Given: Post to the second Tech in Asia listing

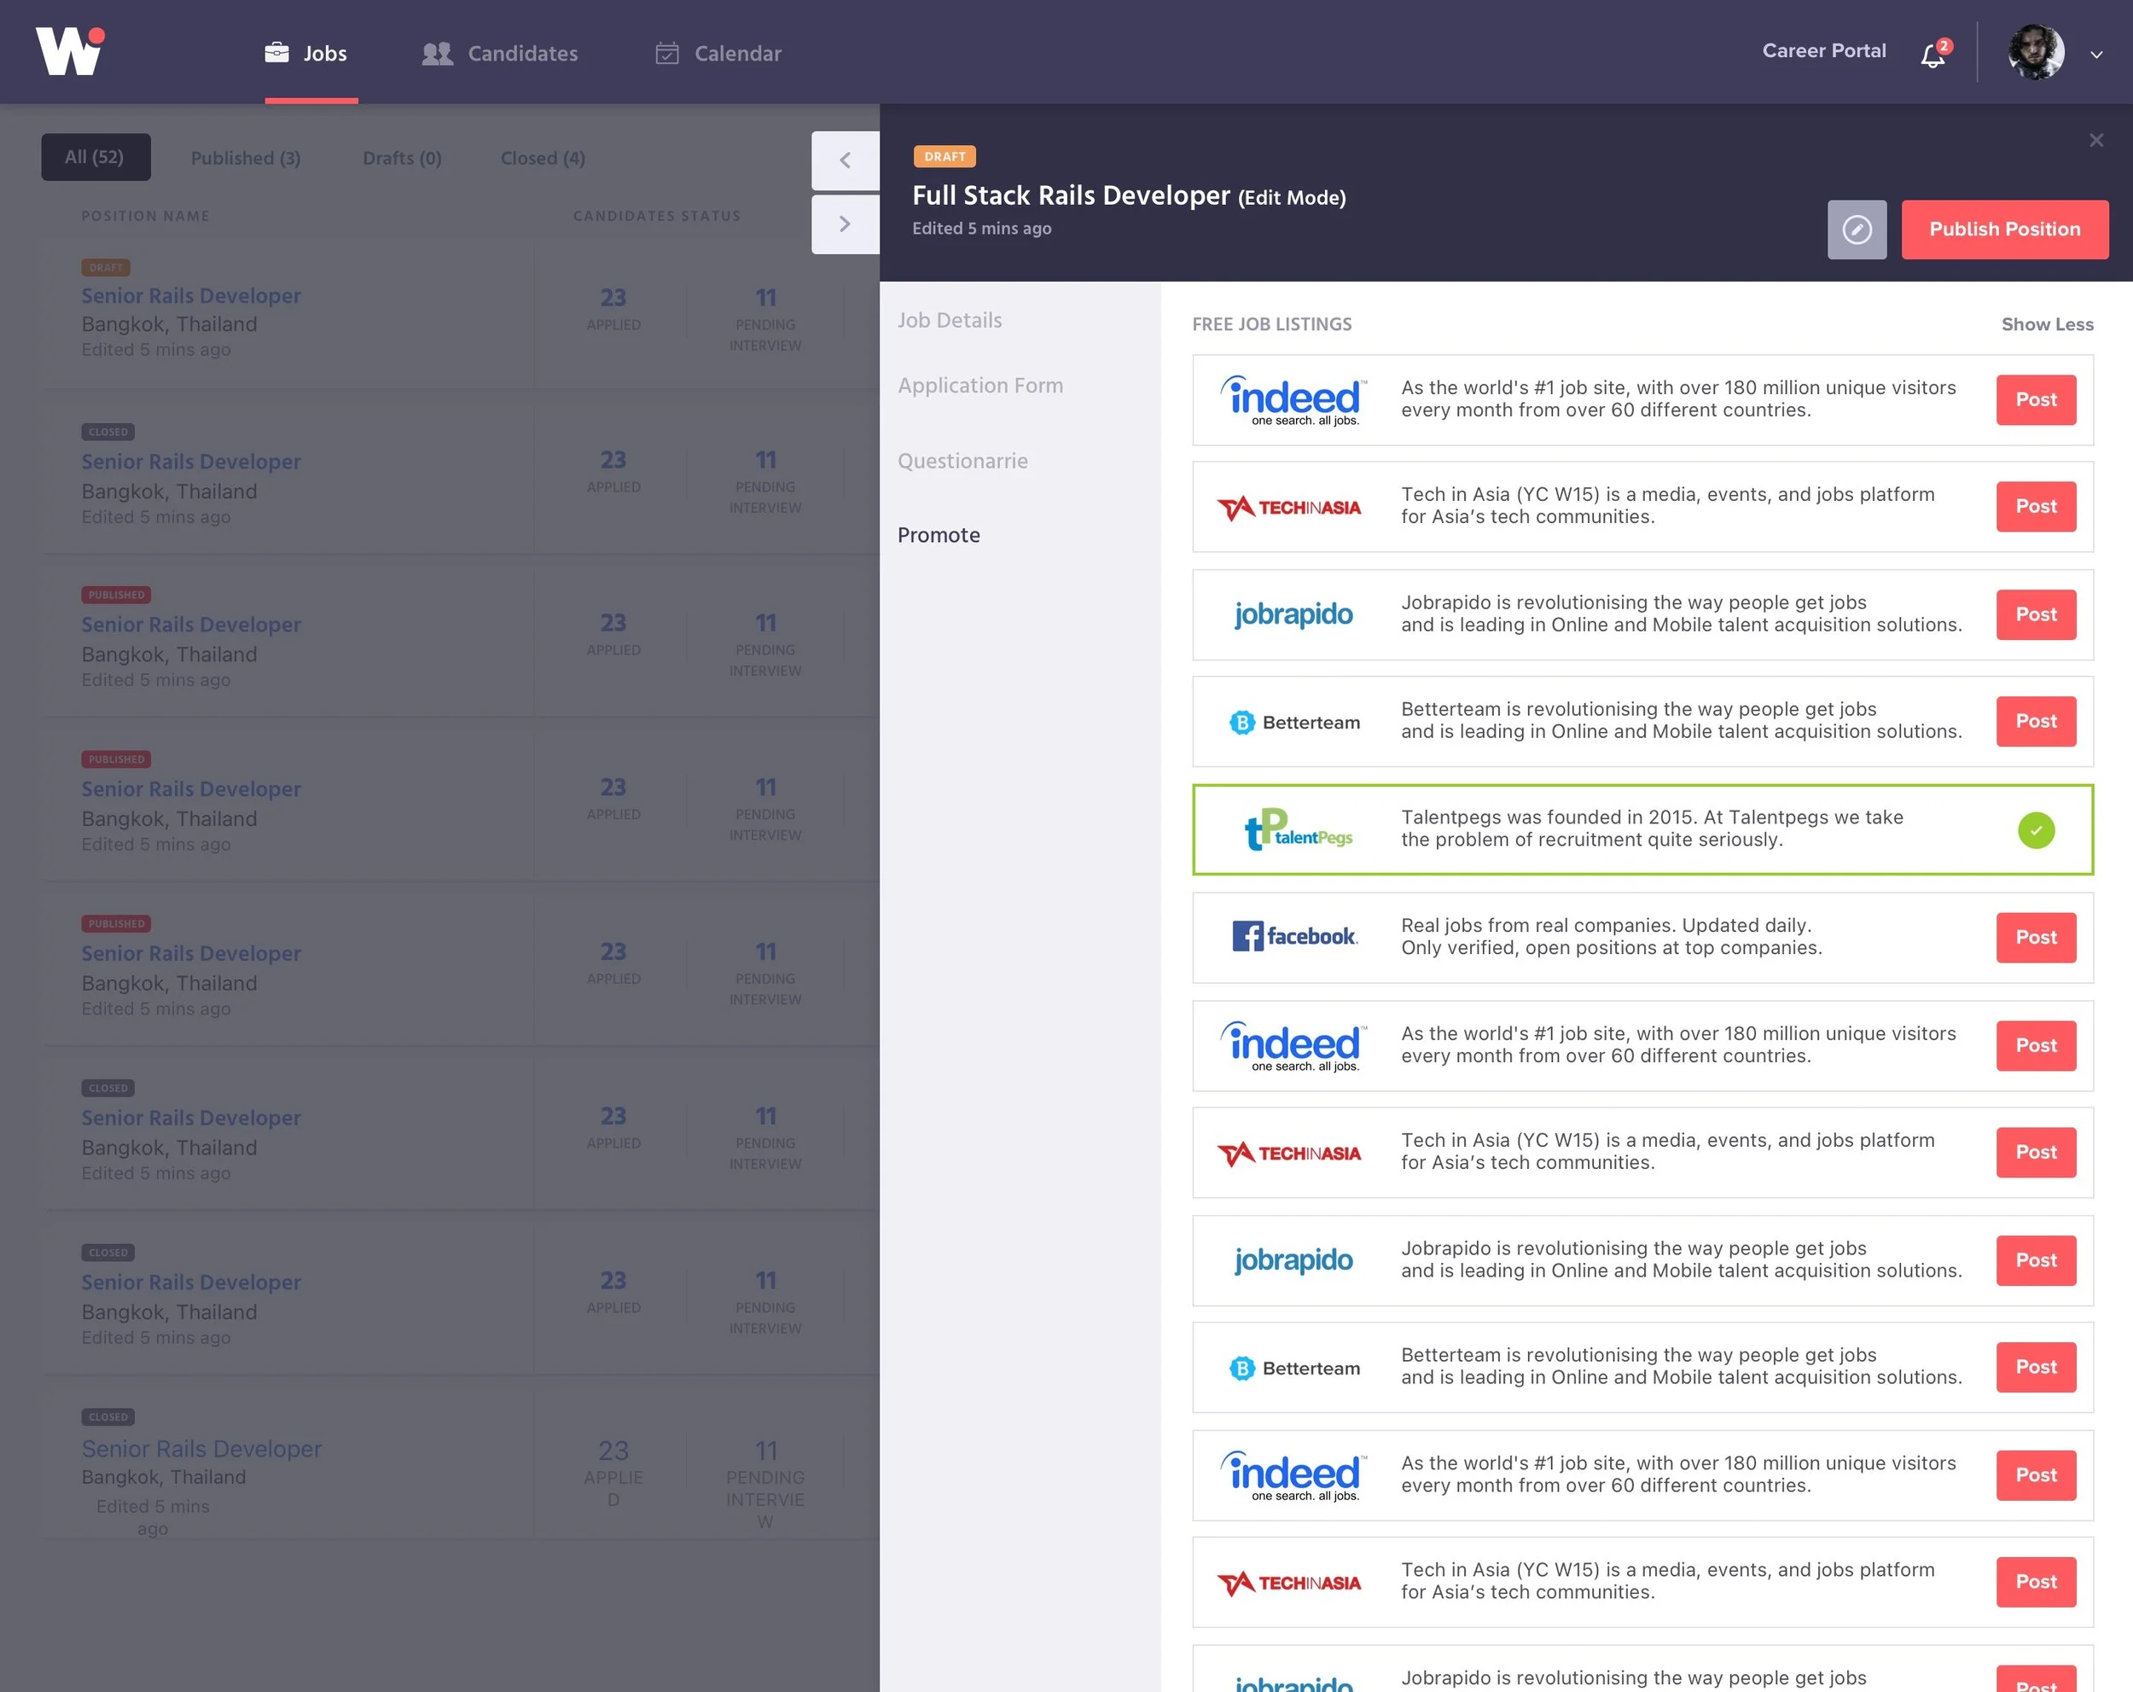Looking at the screenshot, I should 2036,1153.
